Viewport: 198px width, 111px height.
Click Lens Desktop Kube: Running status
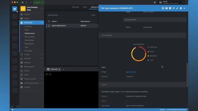pyautogui.click(x=176, y=110)
